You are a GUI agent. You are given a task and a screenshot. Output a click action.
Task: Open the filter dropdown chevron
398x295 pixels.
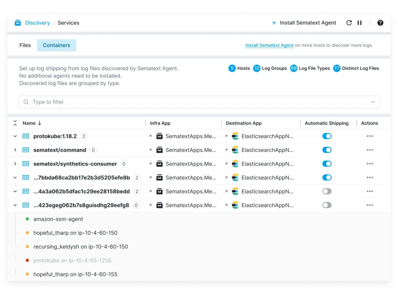click(x=373, y=102)
